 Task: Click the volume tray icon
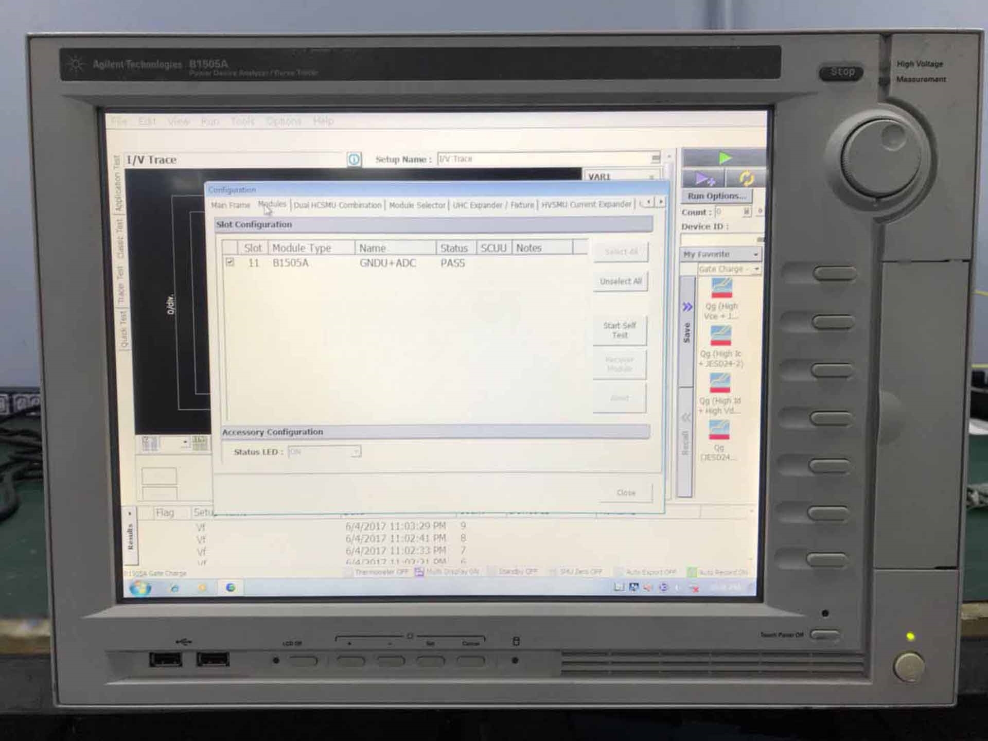tap(648, 587)
